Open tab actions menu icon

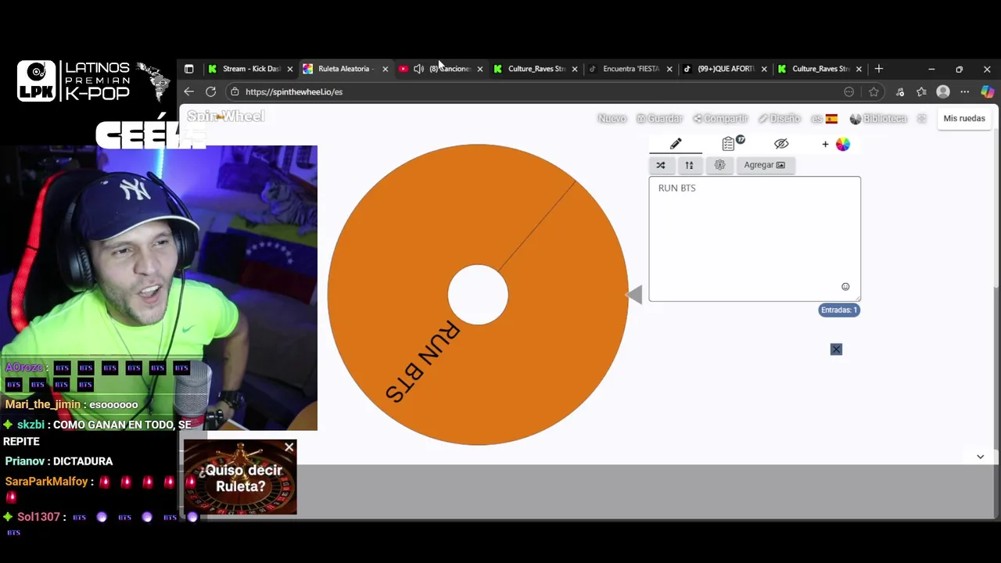pyautogui.click(x=188, y=69)
